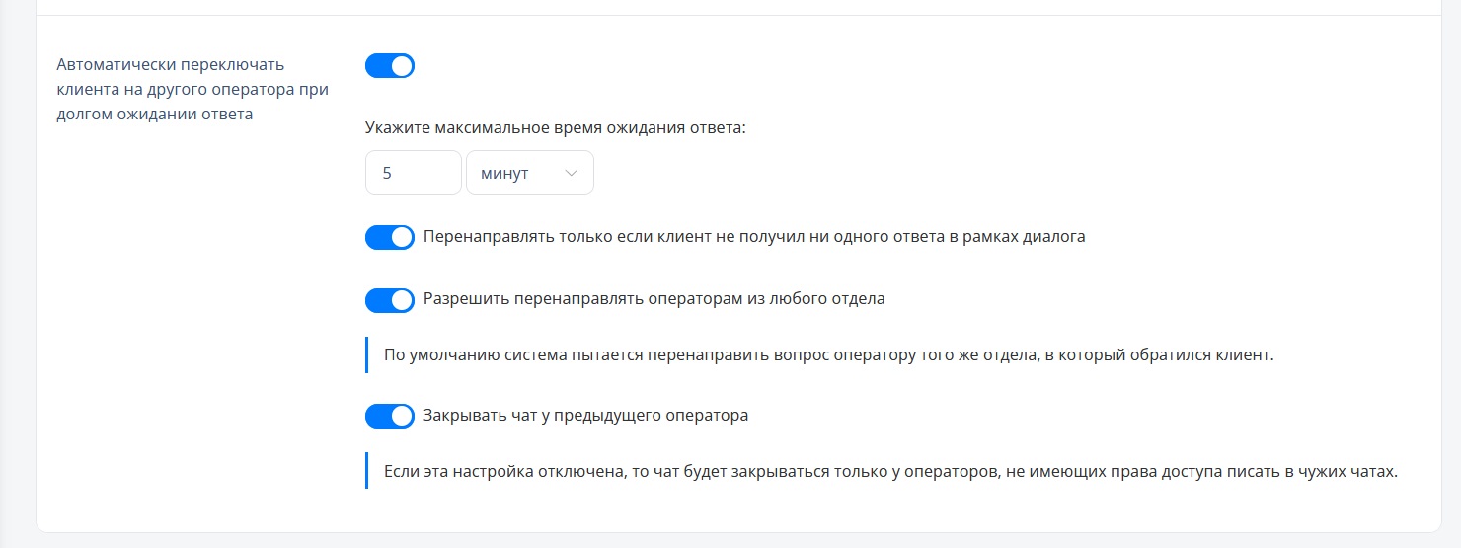Screen dimensions: 1461x548
Task: Toggle closing chat for previous operator
Action: pyautogui.click(x=390, y=417)
